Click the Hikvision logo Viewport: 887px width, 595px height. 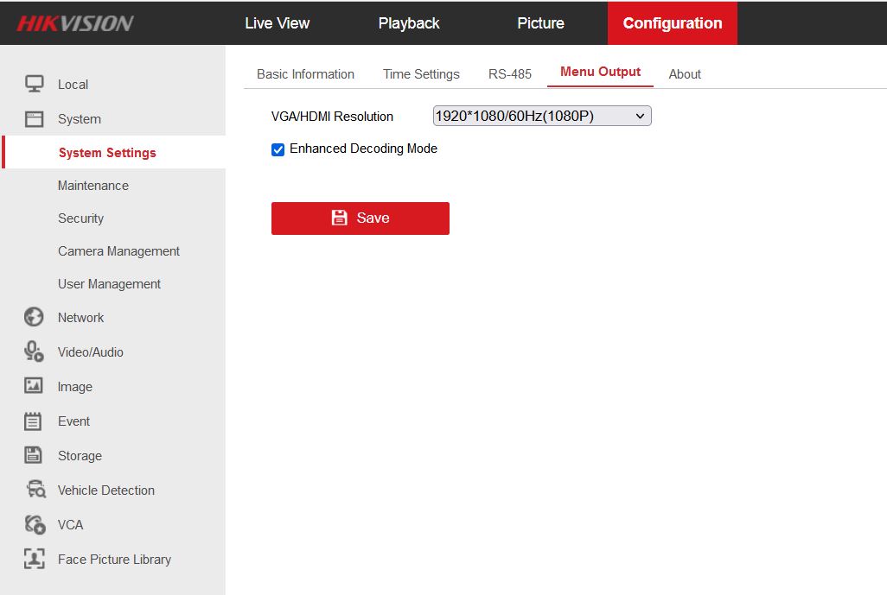(75, 23)
